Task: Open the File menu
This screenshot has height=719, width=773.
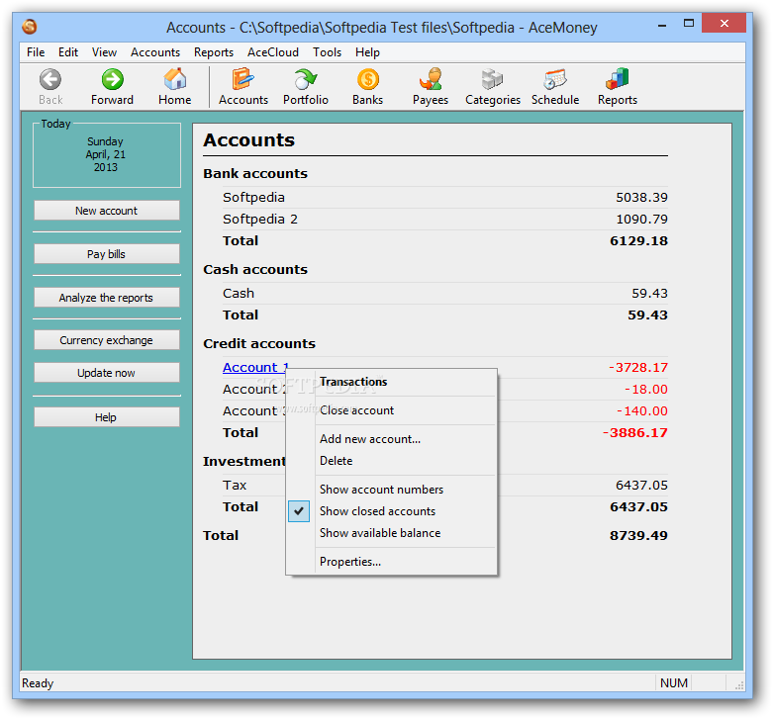Action: click(36, 52)
